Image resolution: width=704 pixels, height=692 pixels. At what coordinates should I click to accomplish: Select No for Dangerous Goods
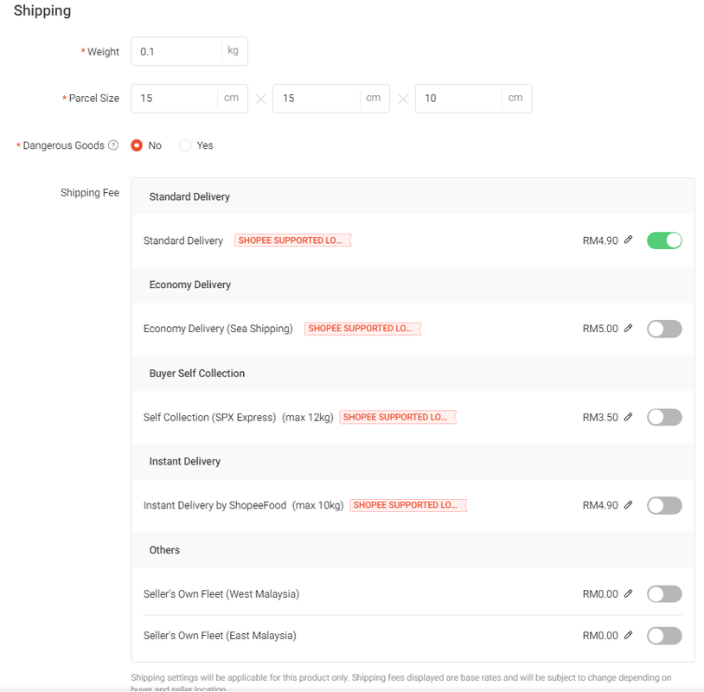(x=137, y=145)
